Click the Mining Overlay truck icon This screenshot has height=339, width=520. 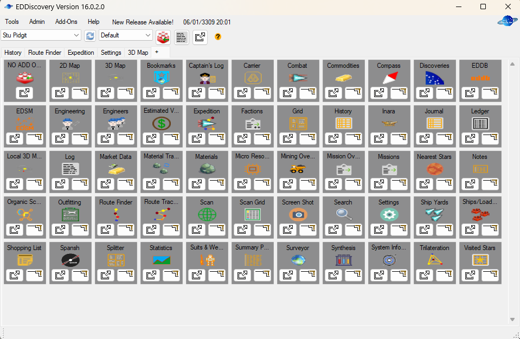pyautogui.click(x=298, y=169)
